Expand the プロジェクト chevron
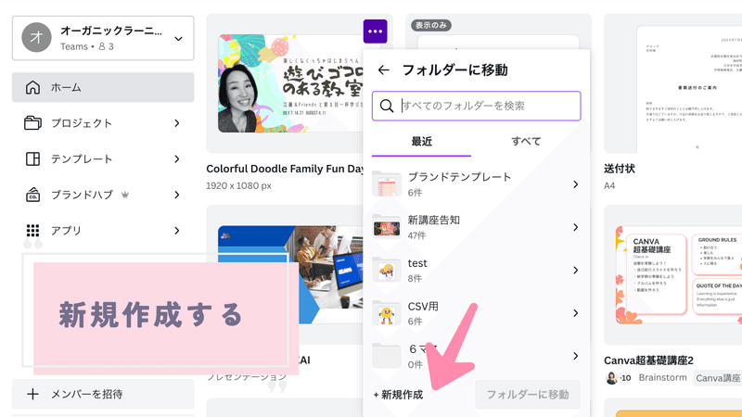This screenshot has height=417, width=742. point(177,123)
